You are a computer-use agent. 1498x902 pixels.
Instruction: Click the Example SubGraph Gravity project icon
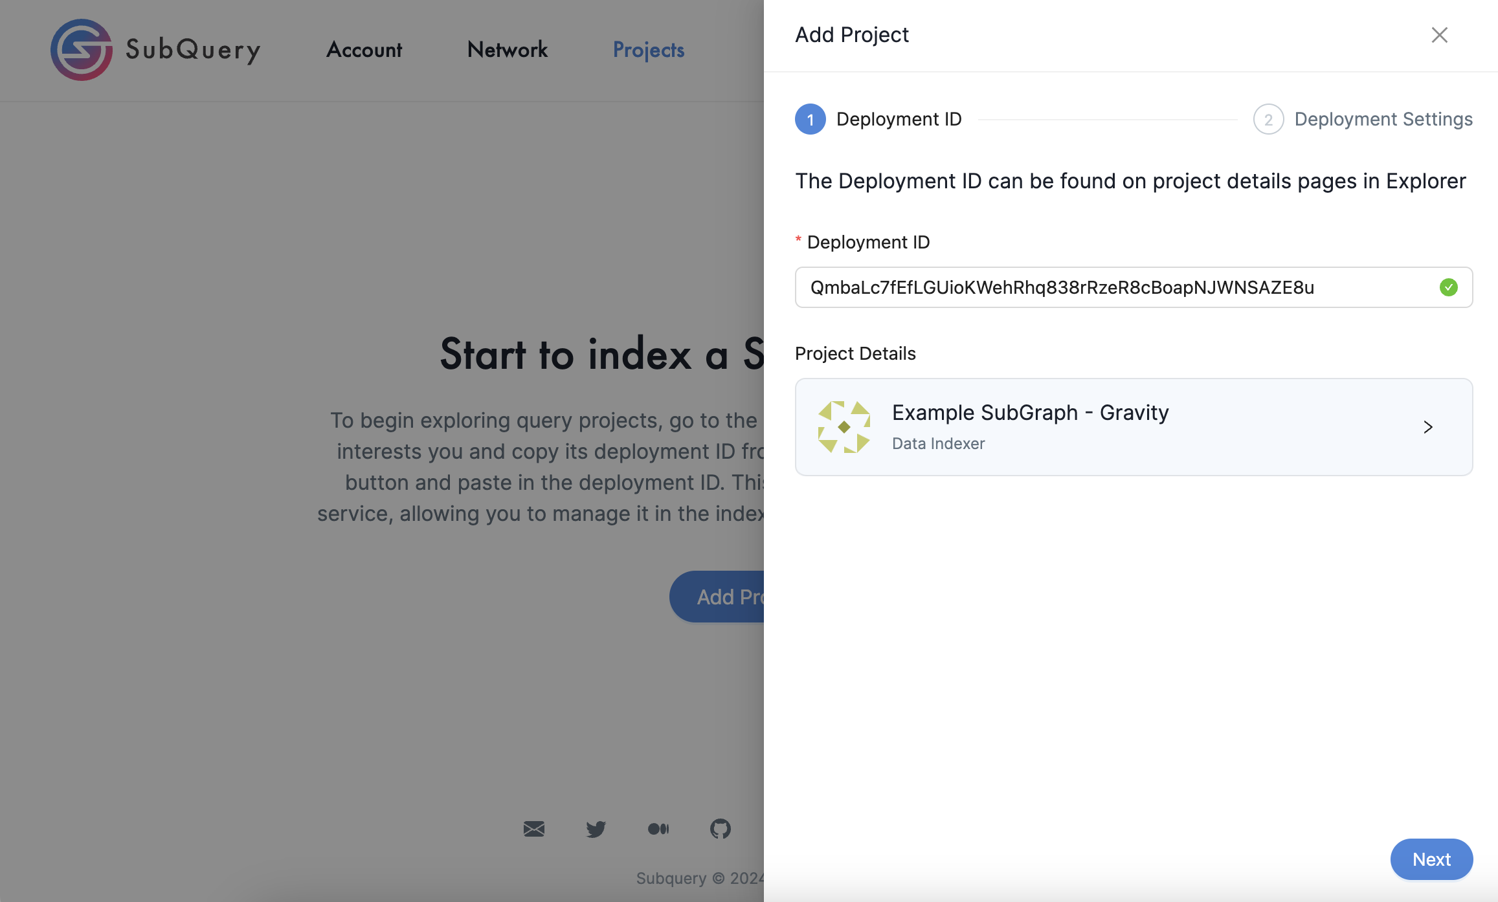tap(844, 426)
